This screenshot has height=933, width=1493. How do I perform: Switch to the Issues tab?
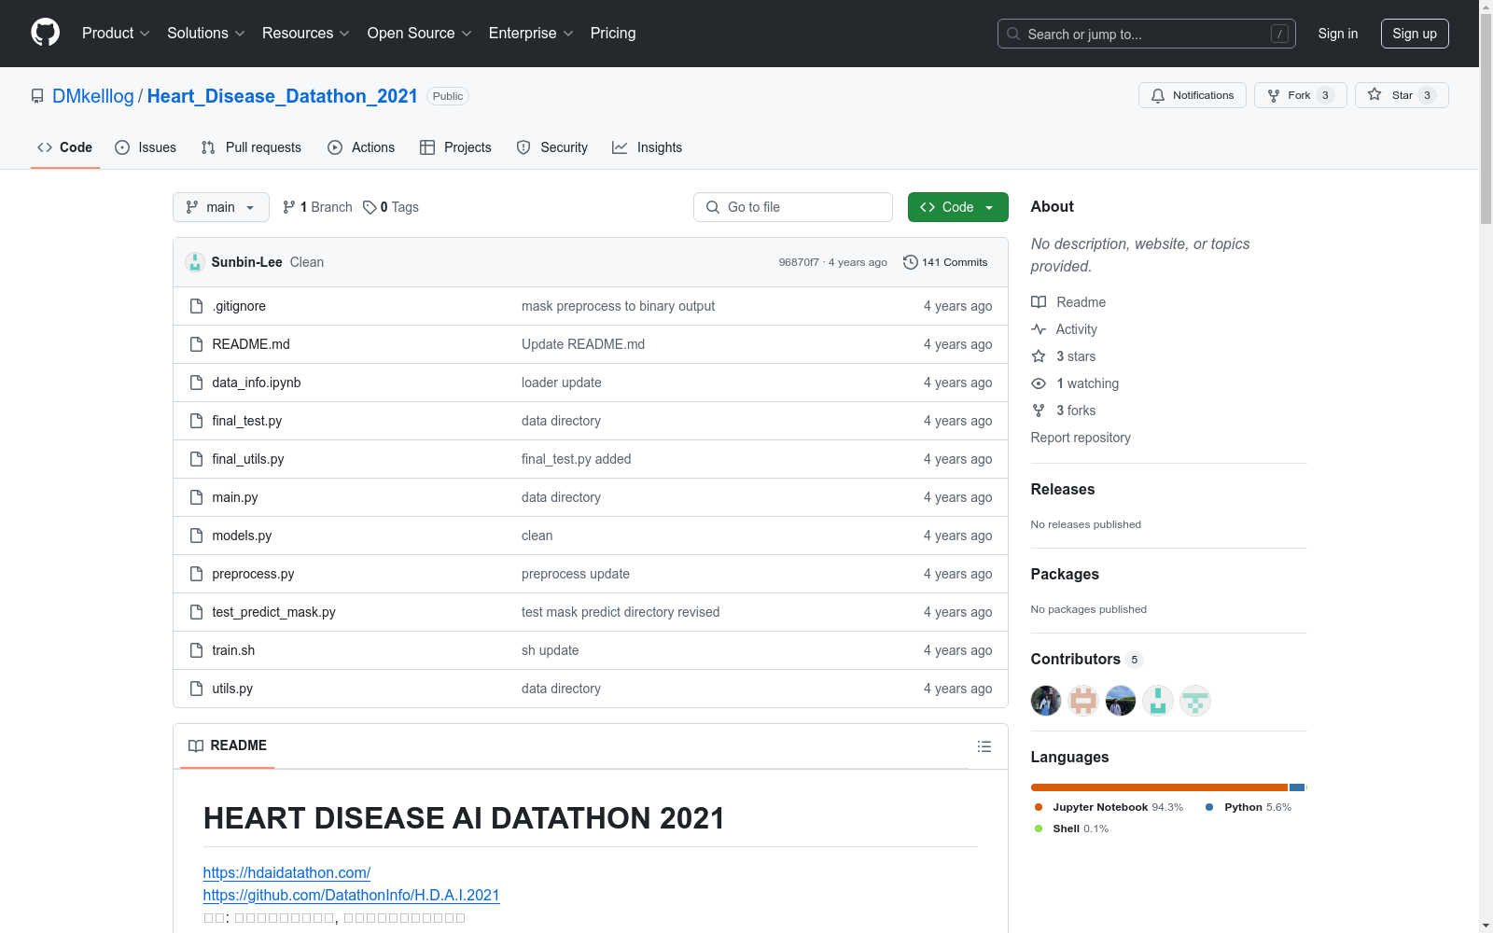[x=146, y=147]
